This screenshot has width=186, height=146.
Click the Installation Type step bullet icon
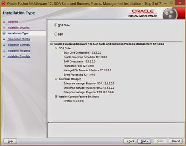click(4, 33)
